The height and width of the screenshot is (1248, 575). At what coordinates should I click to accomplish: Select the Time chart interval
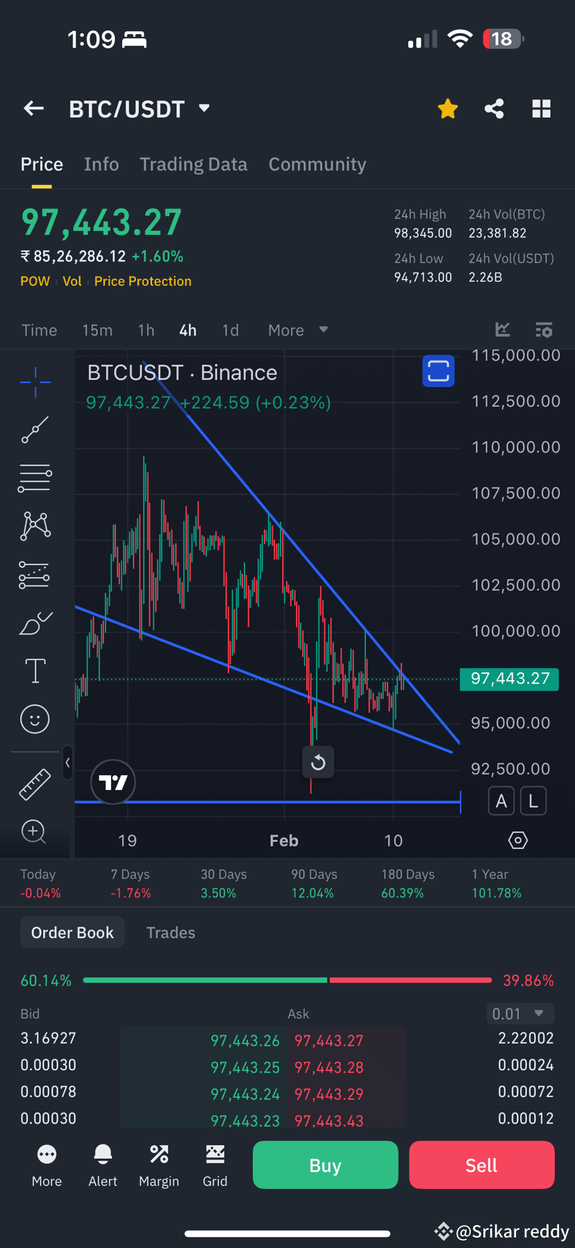[x=40, y=330]
